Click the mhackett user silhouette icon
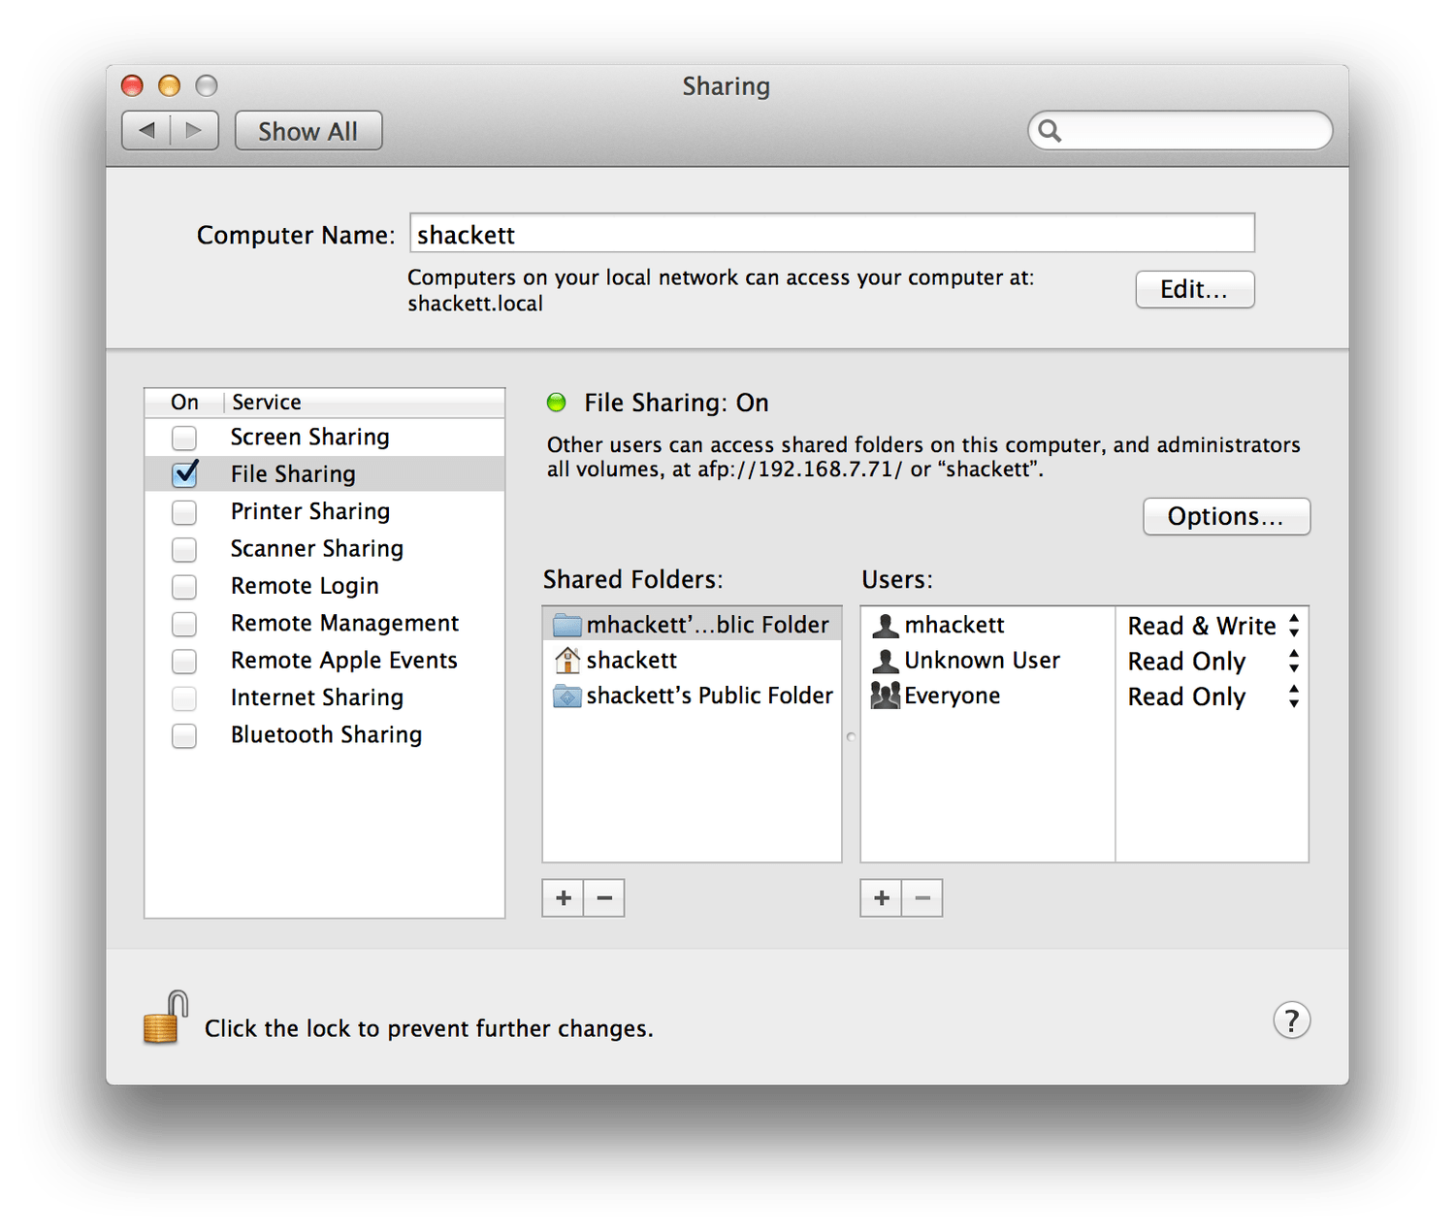The image size is (1455, 1232). pyautogui.click(x=885, y=625)
